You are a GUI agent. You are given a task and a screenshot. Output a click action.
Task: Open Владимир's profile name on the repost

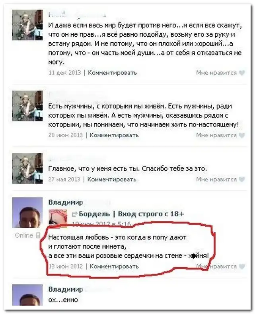tap(66, 202)
